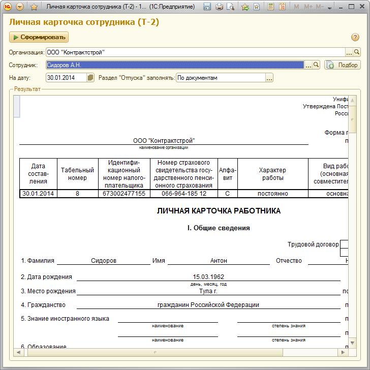Click the Подбор button
Screen dimensions: 370x370
(x=343, y=65)
